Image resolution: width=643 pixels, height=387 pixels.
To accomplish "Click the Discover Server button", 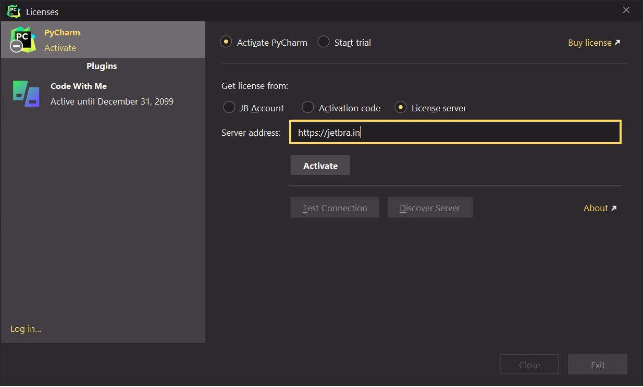I will click(x=430, y=208).
